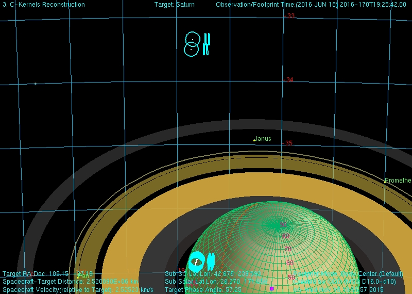412x294 pixels.
Task: Click the 50 latitude label on Saturn
Action: click(291, 277)
